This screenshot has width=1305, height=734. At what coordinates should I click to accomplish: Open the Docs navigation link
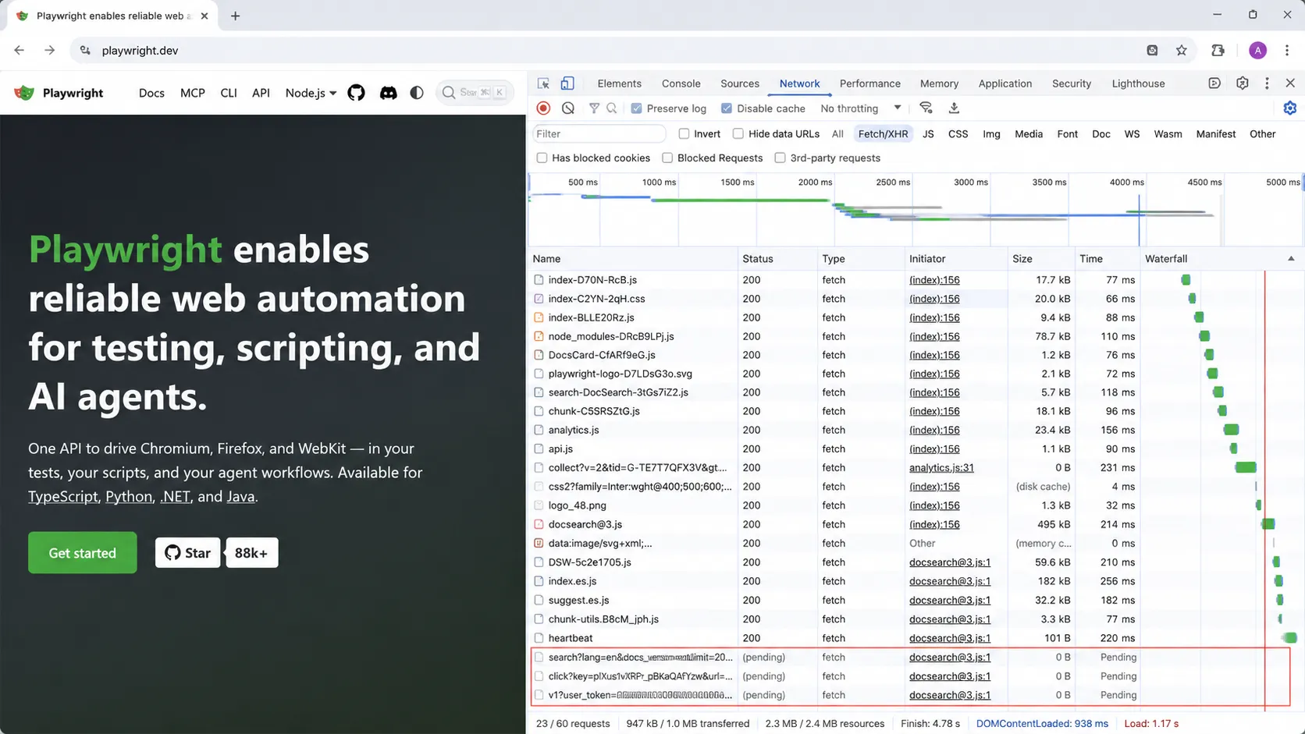[151, 93]
